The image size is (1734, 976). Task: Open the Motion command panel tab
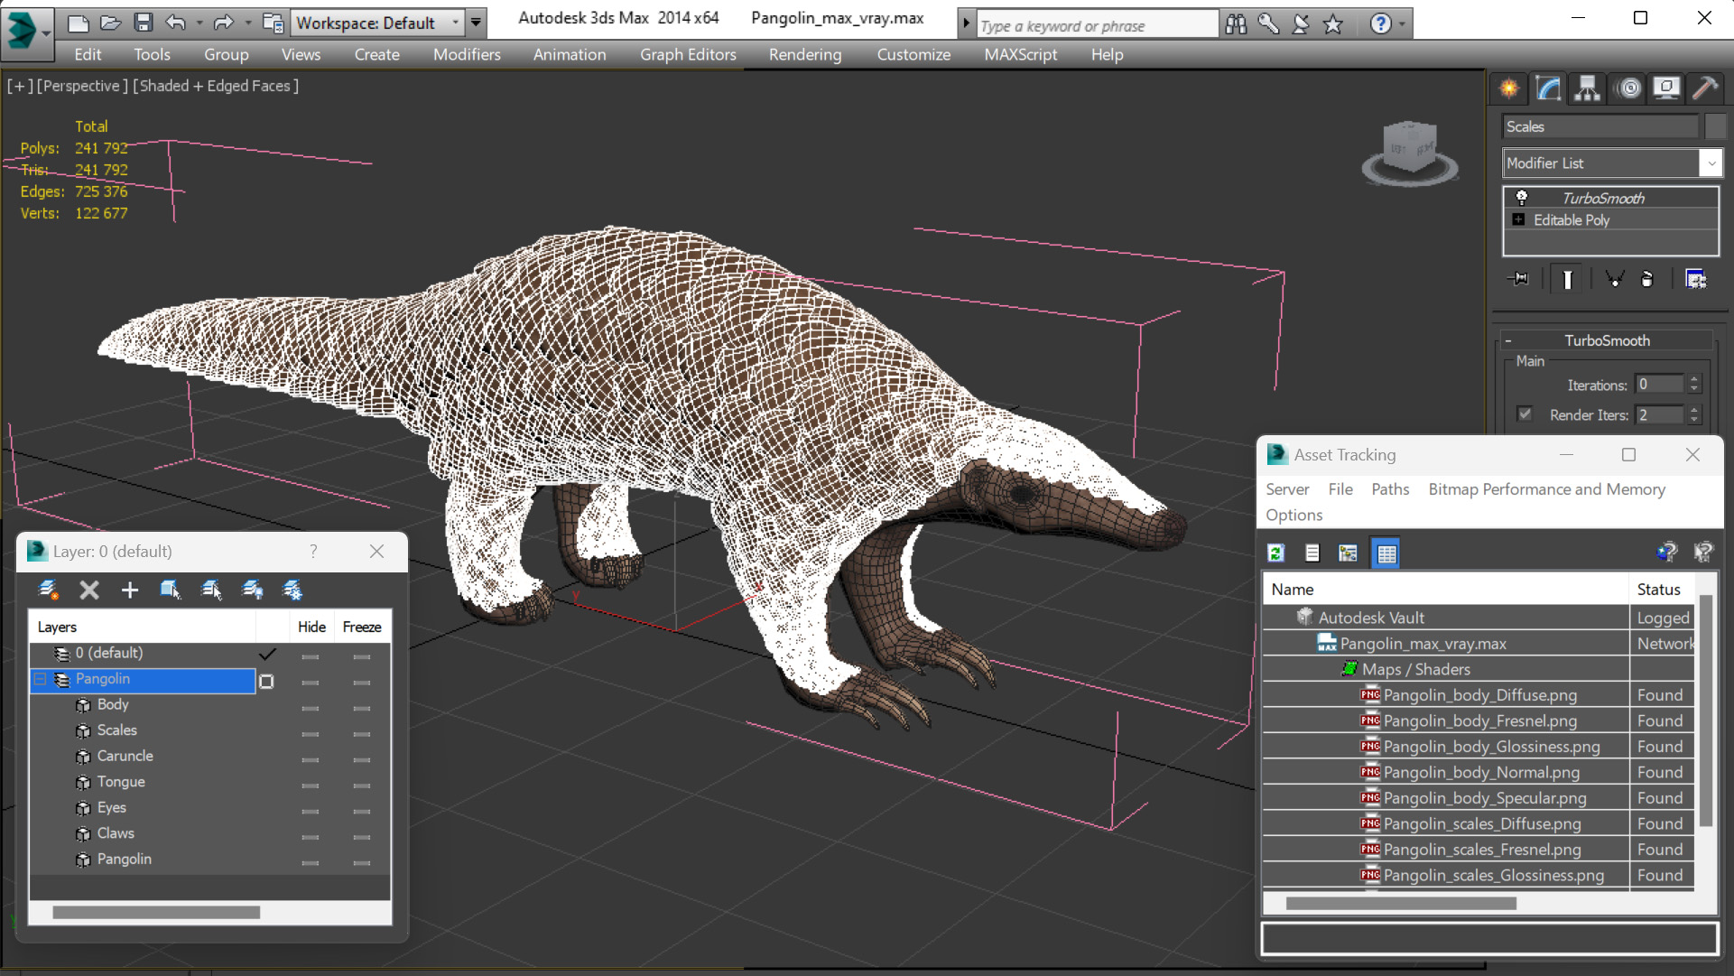point(1629,88)
